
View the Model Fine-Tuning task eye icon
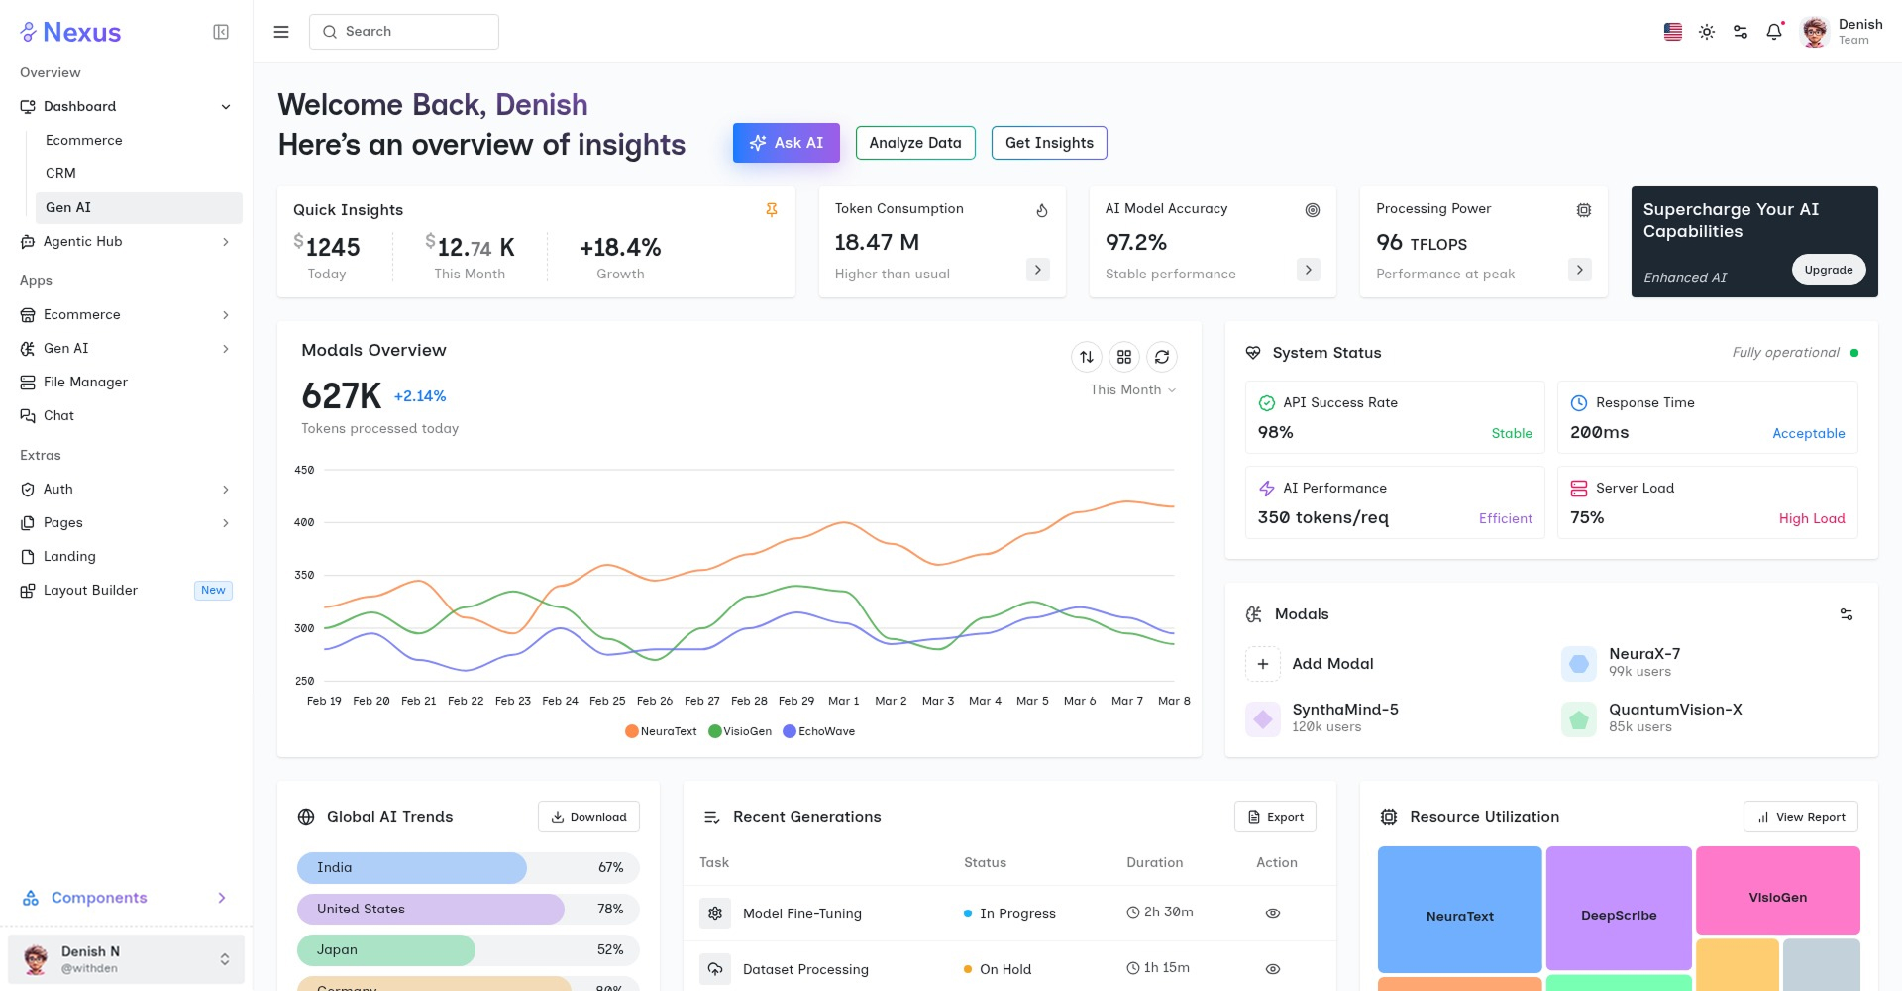[1273, 913]
